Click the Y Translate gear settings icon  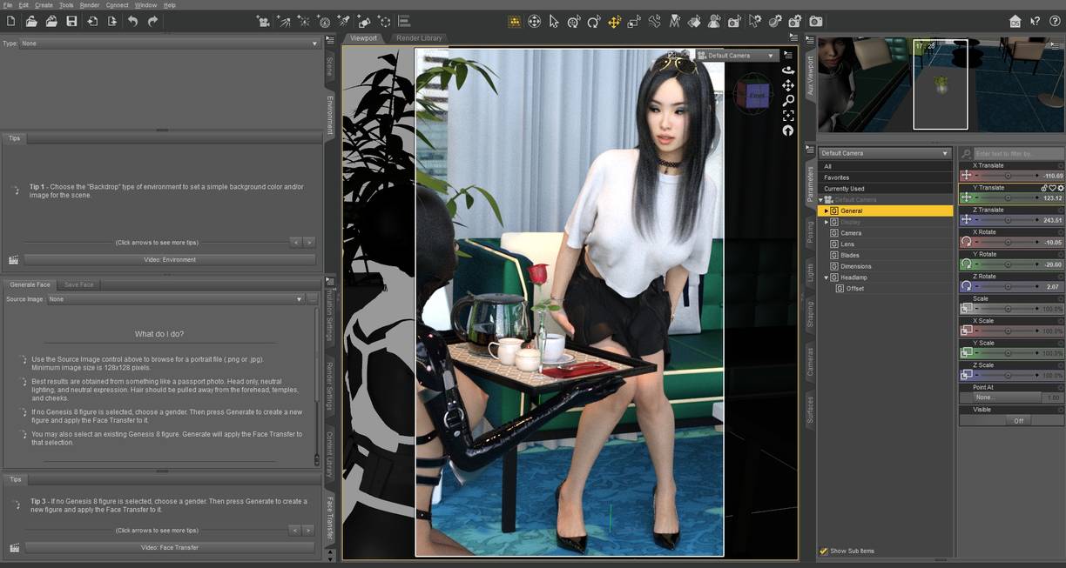click(1060, 188)
